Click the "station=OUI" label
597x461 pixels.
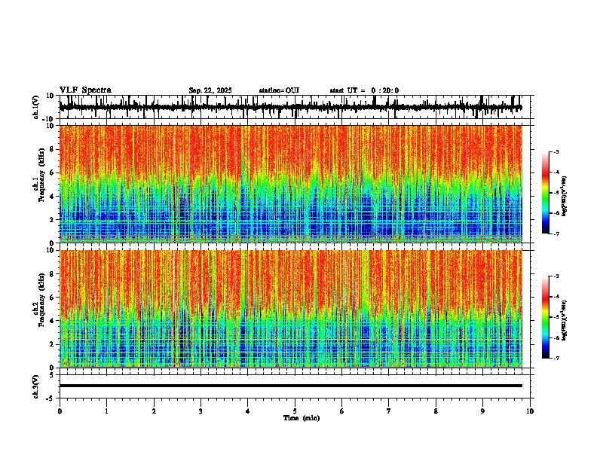coord(279,90)
